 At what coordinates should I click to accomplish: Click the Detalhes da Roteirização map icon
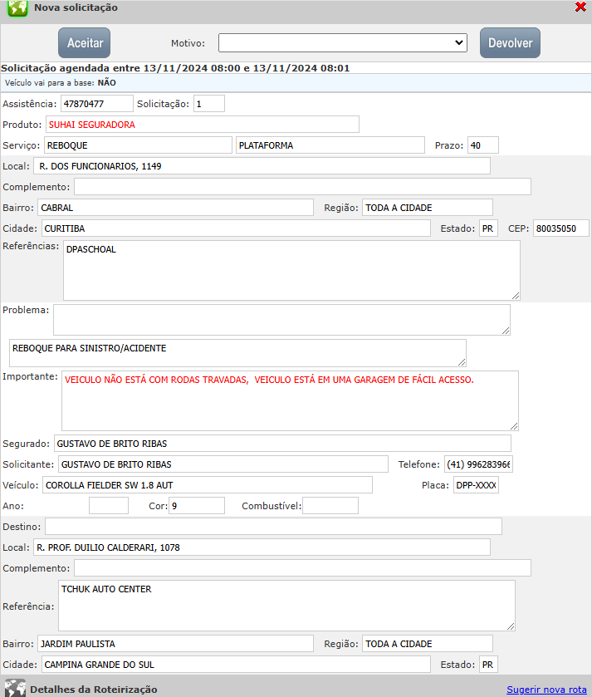click(15, 688)
